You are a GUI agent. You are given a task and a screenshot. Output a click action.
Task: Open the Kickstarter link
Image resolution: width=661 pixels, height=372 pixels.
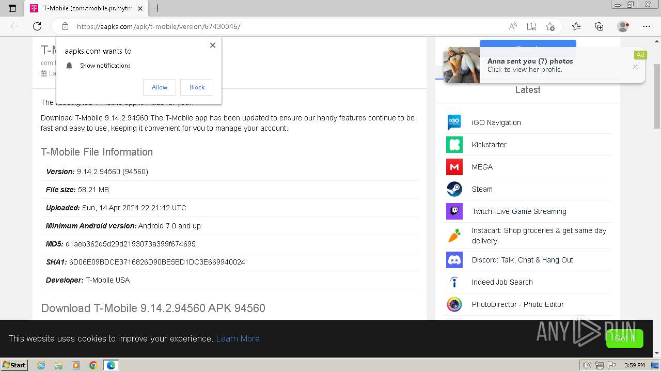(x=489, y=145)
